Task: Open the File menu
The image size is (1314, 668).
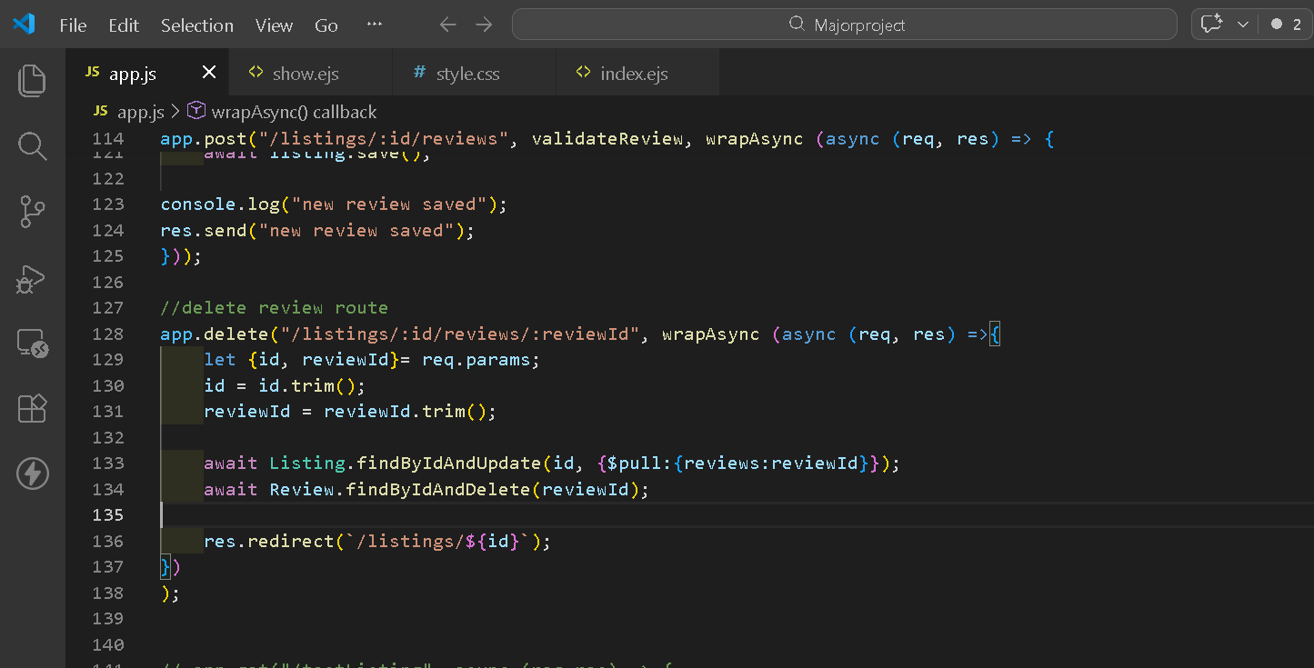Action: click(x=73, y=25)
